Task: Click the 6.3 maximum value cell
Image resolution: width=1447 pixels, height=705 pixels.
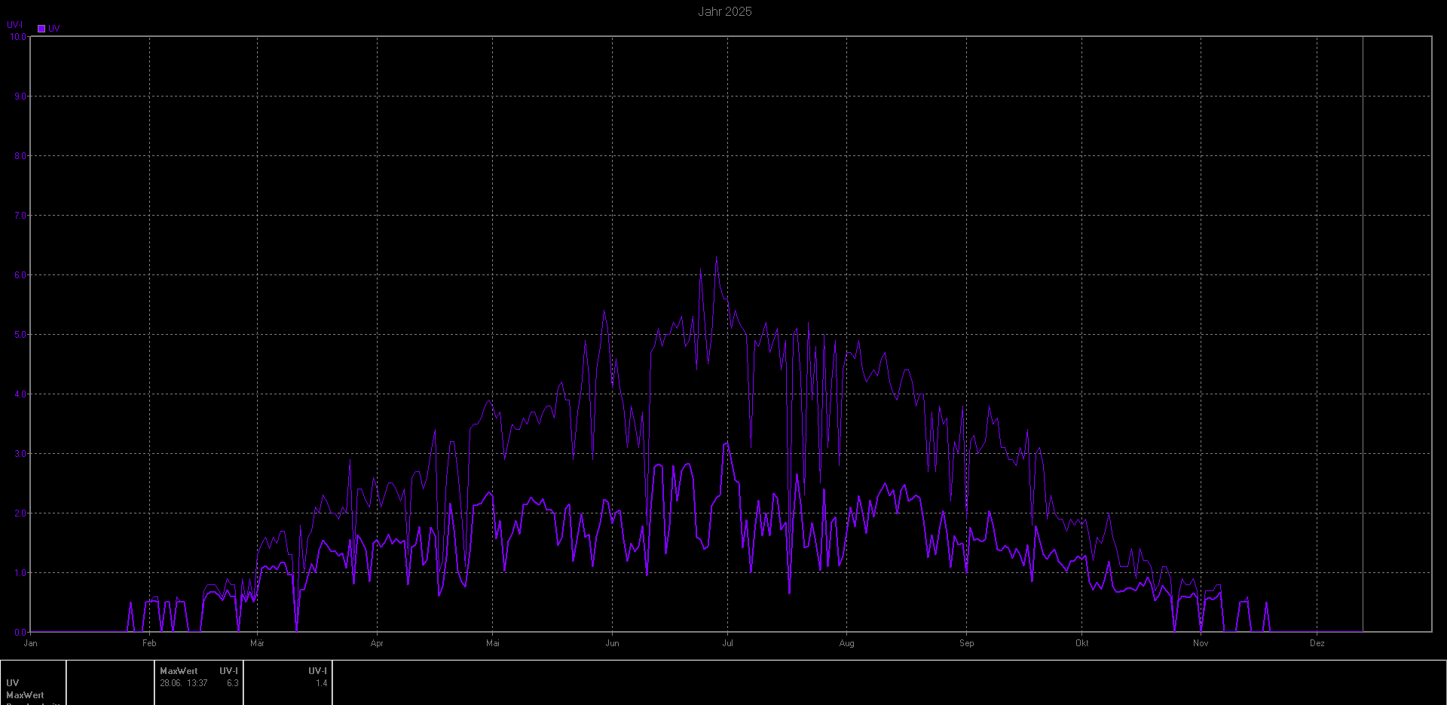Action: [232, 683]
